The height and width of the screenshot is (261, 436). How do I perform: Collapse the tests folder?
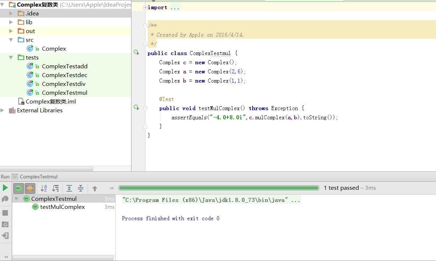(x=11, y=58)
